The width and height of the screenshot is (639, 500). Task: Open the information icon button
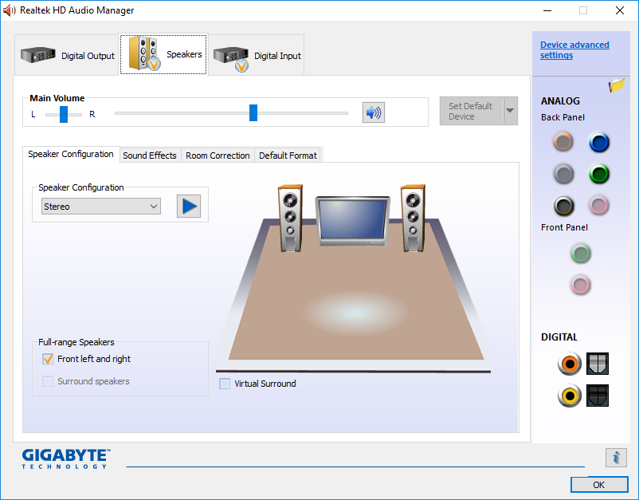616,457
